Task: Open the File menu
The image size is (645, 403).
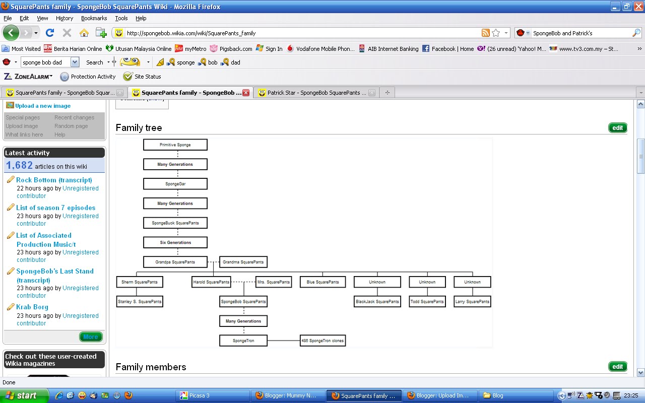Action: pyautogui.click(x=8, y=18)
